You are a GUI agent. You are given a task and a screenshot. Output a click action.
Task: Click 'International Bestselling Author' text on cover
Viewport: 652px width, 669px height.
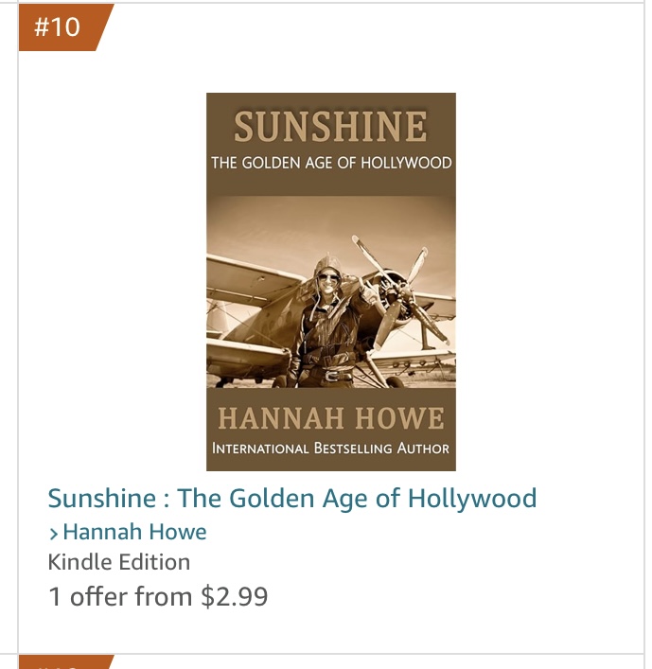point(330,448)
